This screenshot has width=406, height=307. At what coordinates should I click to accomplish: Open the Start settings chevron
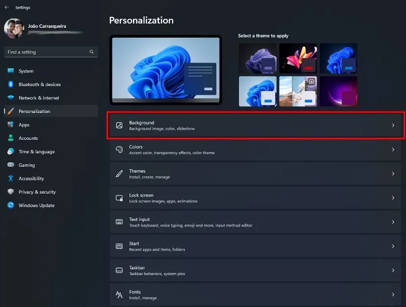coord(393,246)
